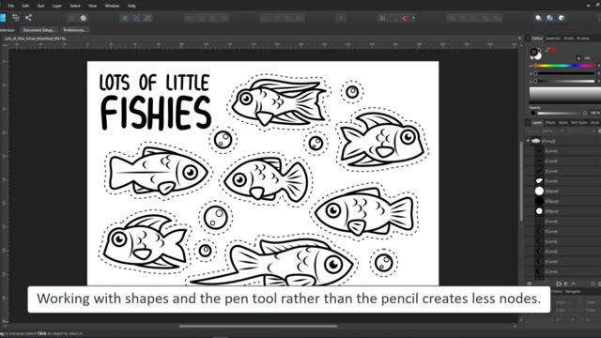Click the rainbow hue slider
601x338 pixels.
(x=564, y=66)
